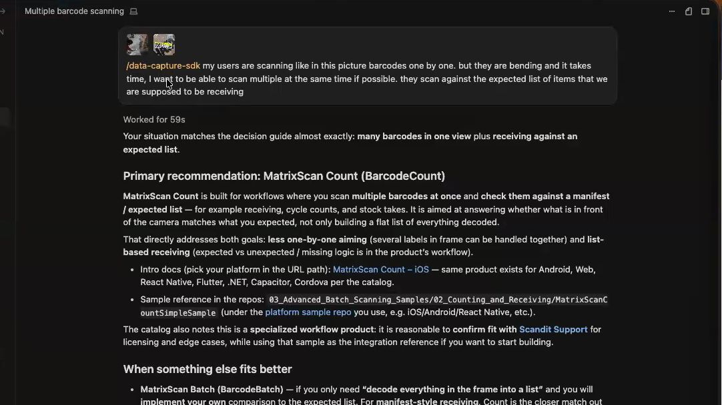This screenshot has width=722, height=405.
Task: Expand the Worked for 59s details
Action: point(153,119)
